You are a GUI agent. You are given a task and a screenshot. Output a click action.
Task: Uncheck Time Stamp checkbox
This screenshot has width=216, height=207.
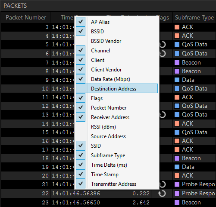coord(81,174)
